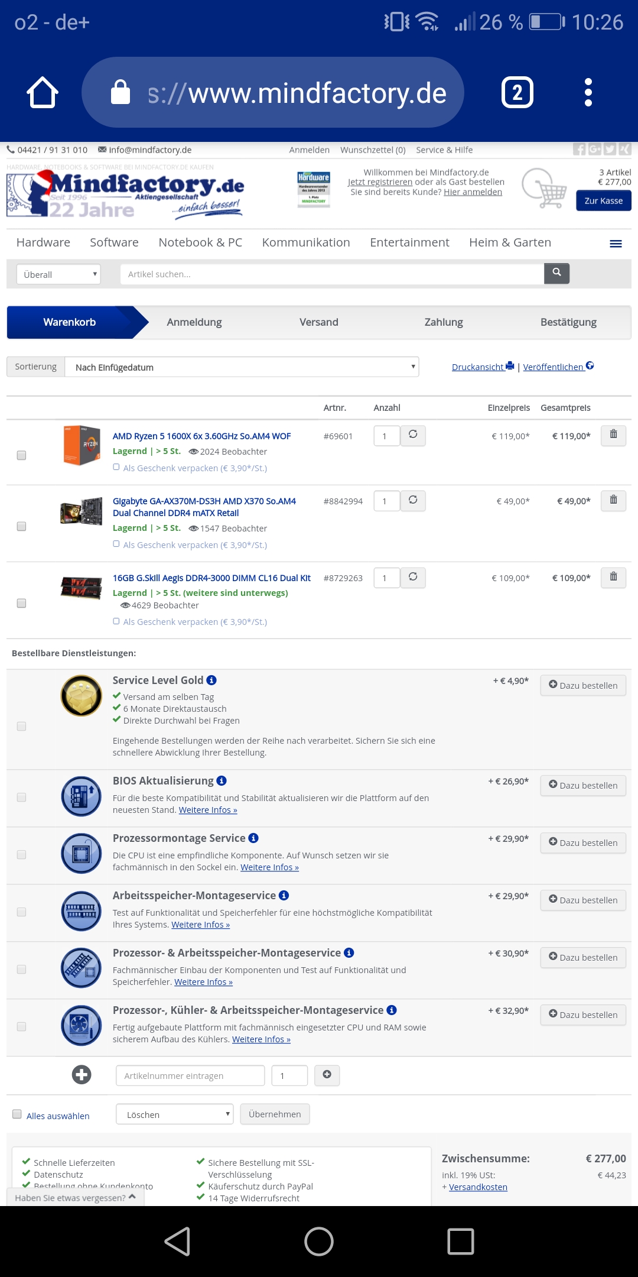This screenshot has height=1277, width=638.
Task: Open the Veröffentlichen link
Action: pyautogui.click(x=558, y=367)
